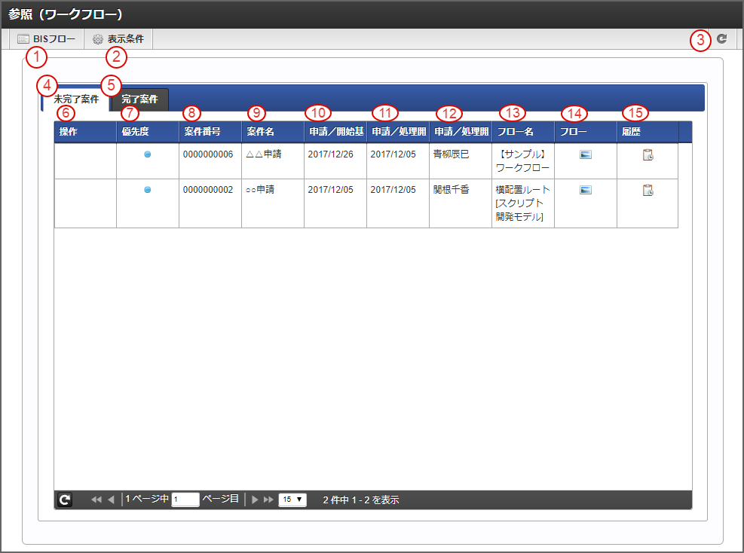The width and height of the screenshot is (744, 553).
Task: Click the フロー column header
Action: pos(586,132)
